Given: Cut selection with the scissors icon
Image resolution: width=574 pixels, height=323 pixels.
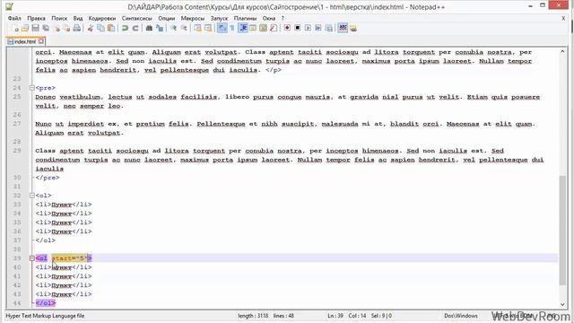Looking at the screenshot, I should (x=90, y=28).
